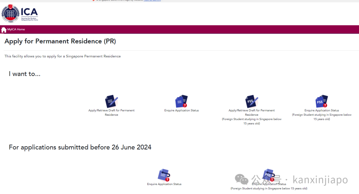This screenshot has width=359, height=194.
Task: Select the blue document Enquire Application Status icon
Action: 181,101
